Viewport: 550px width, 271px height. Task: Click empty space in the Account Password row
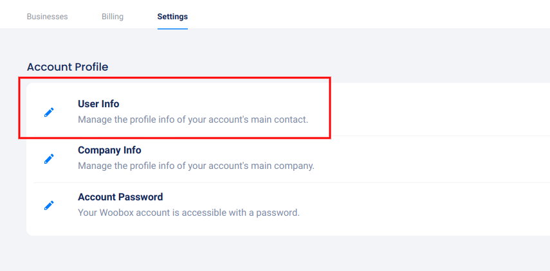coord(437,205)
